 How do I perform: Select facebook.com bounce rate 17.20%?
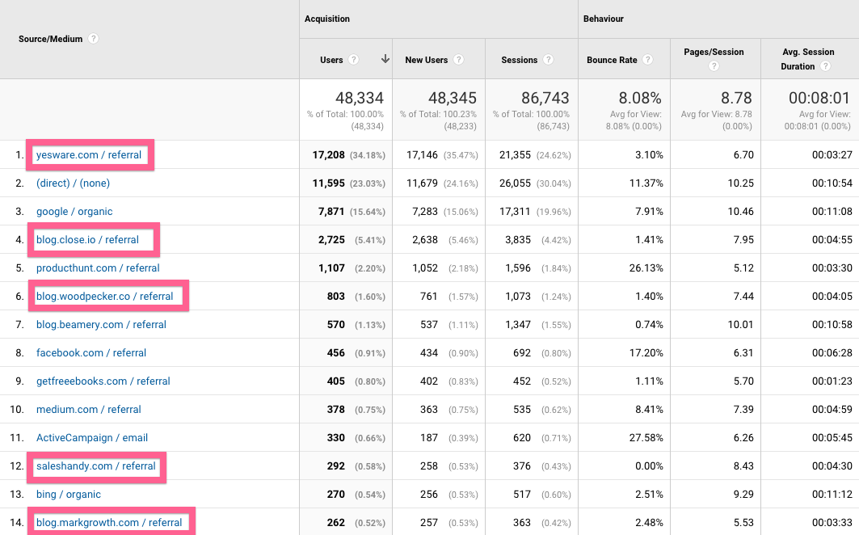(646, 352)
